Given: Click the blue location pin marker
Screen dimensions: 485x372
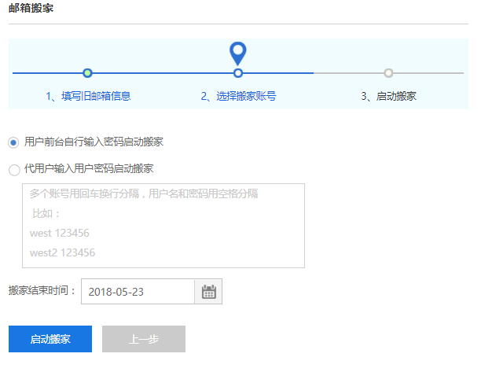Looking at the screenshot, I should pos(237,53).
